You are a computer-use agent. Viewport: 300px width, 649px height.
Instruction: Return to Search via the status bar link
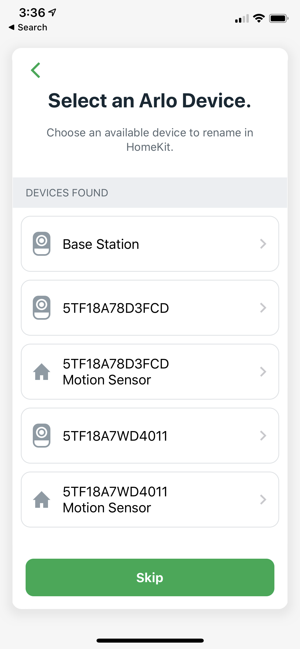point(28,27)
